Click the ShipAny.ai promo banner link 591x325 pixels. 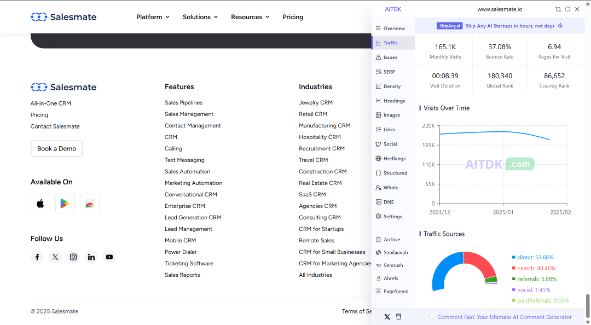500,26
